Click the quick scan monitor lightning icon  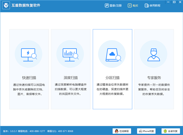pos(29,55)
